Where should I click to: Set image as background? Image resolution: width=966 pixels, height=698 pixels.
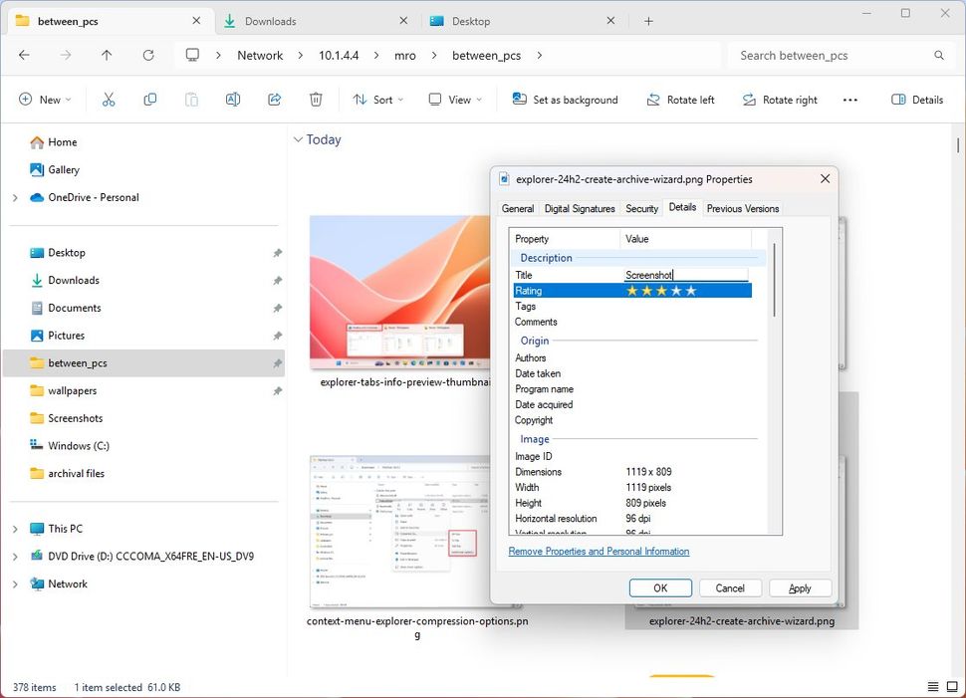point(565,100)
